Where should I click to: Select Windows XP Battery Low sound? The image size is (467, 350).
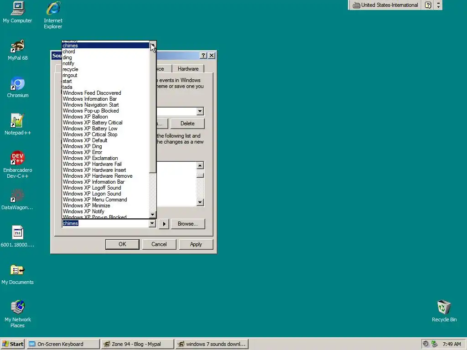[x=105, y=129]
